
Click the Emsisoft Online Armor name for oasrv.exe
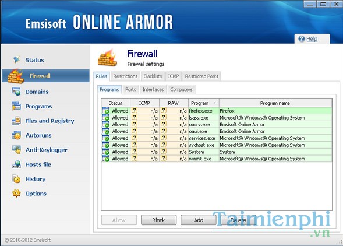tap(275, 124)
